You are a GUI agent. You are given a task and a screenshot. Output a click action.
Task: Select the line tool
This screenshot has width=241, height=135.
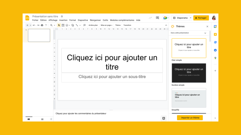pos(77,25)
